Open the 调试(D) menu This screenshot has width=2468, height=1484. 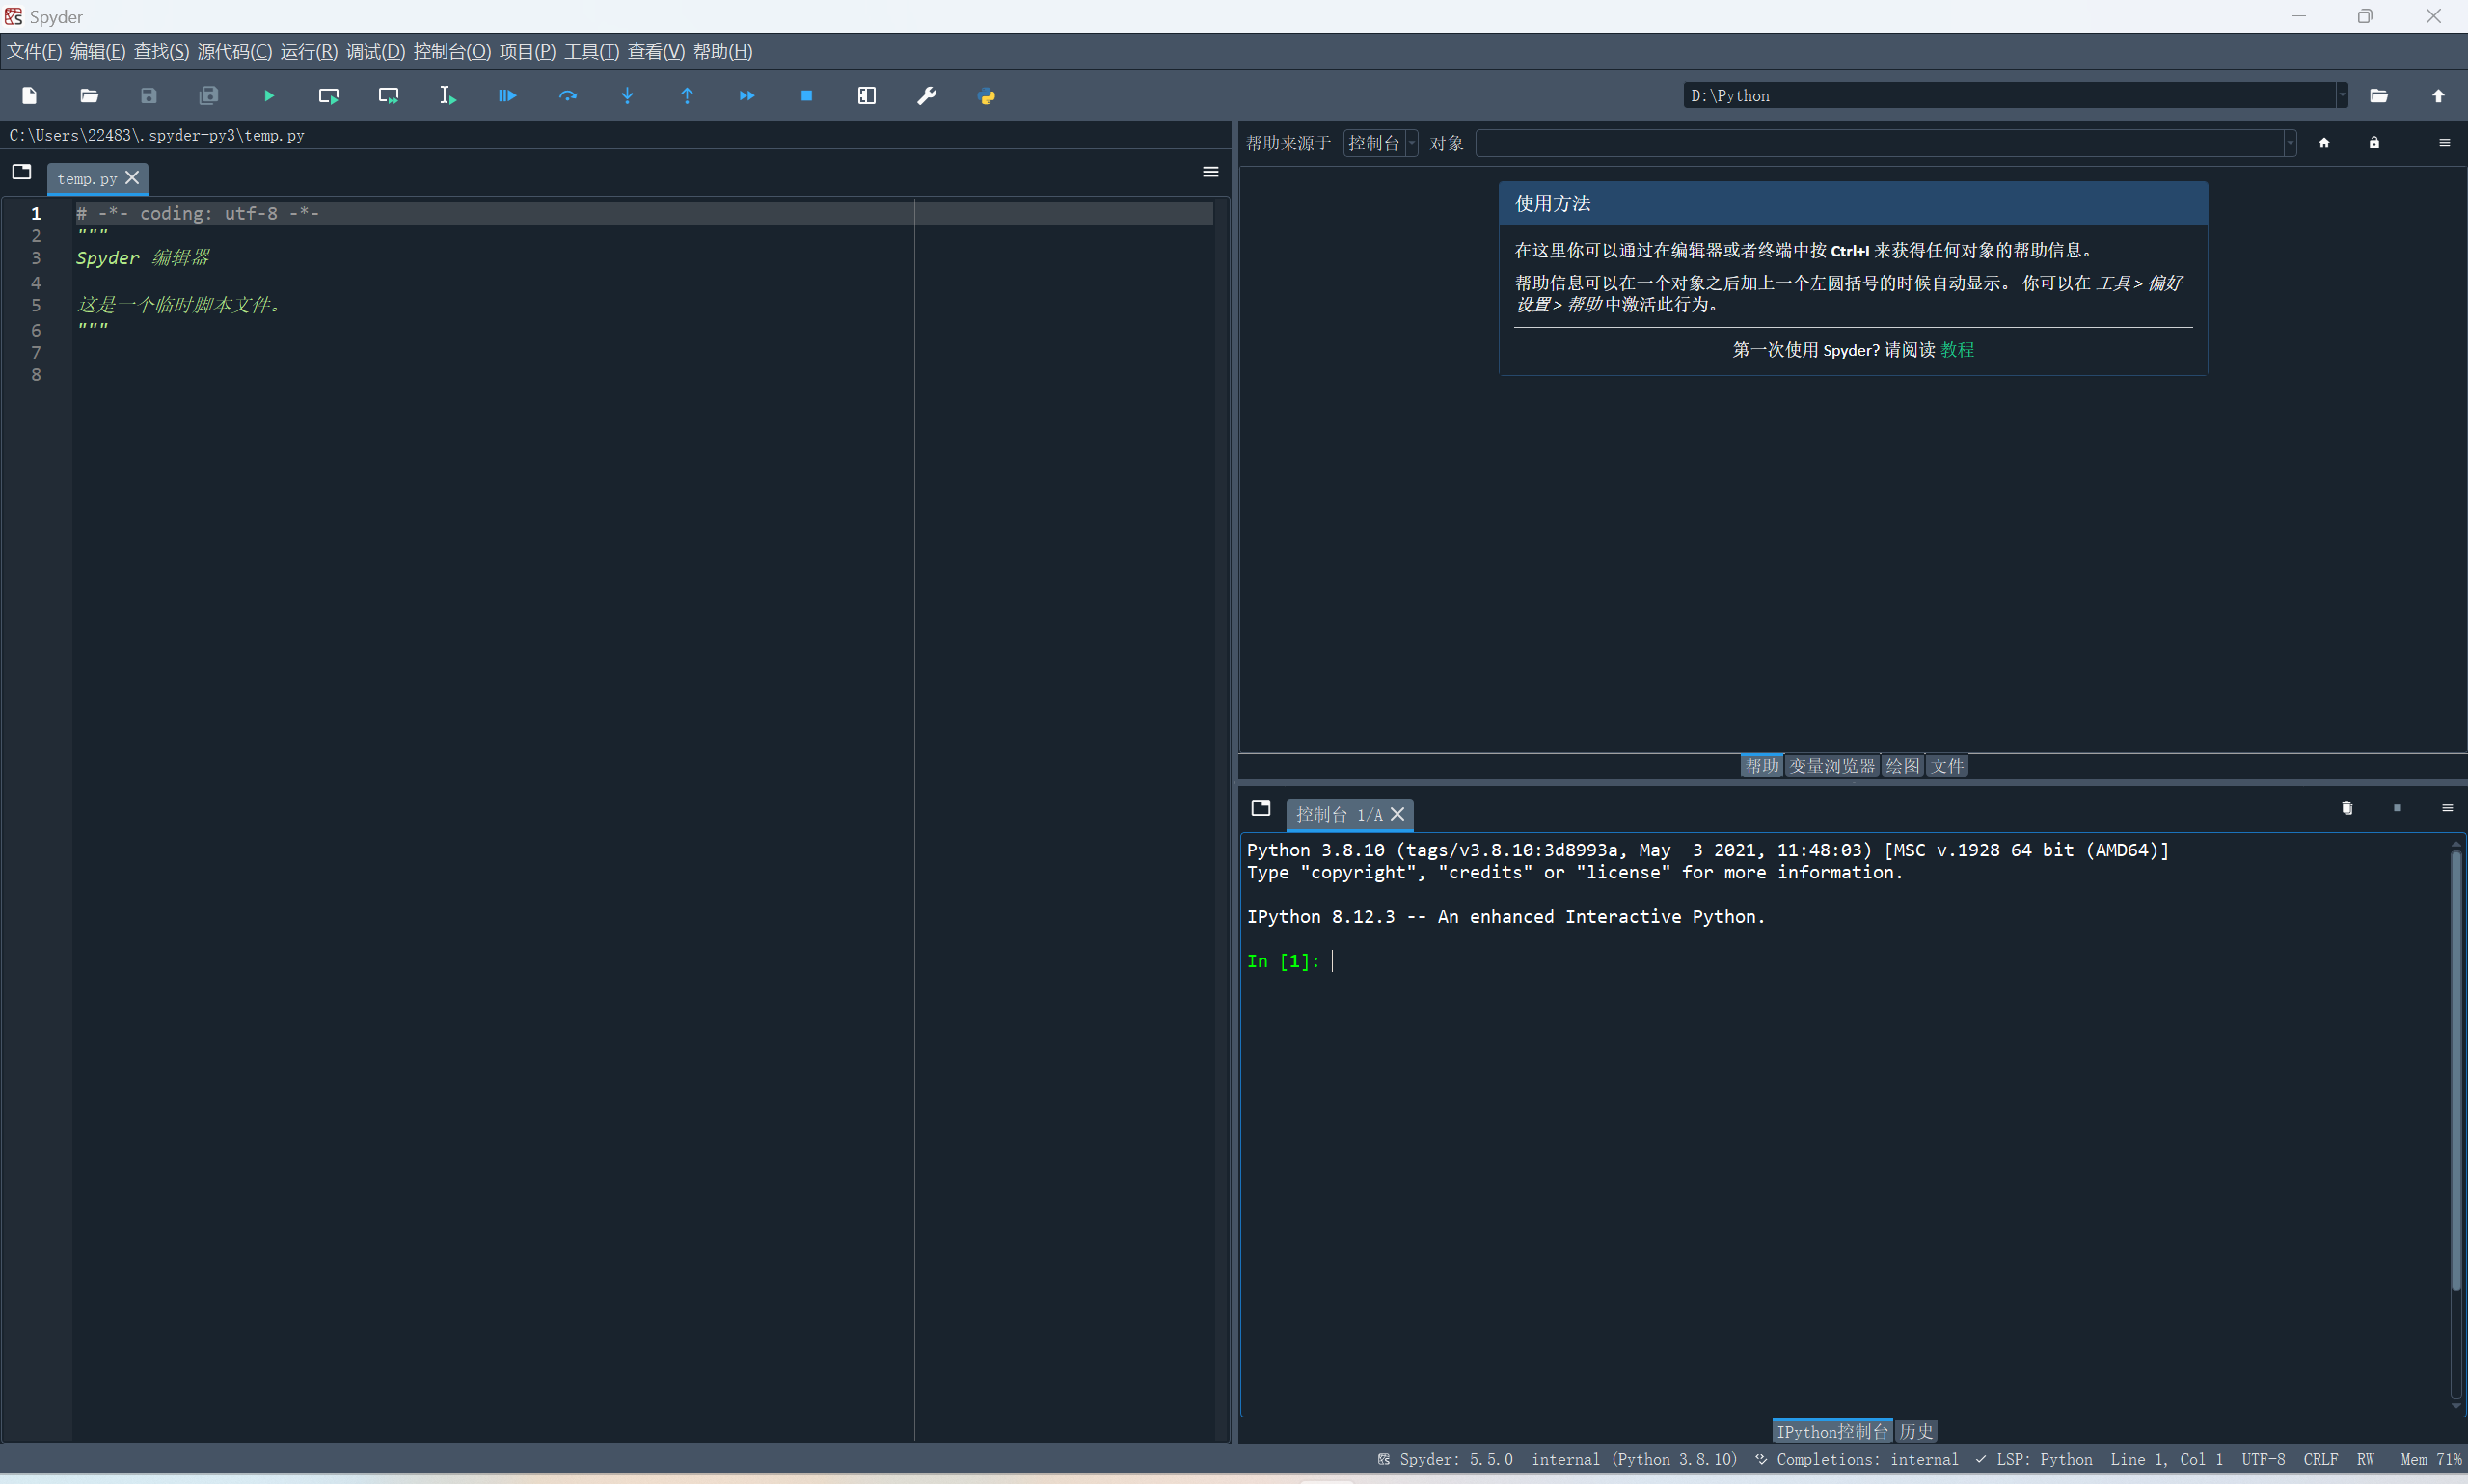374,51
